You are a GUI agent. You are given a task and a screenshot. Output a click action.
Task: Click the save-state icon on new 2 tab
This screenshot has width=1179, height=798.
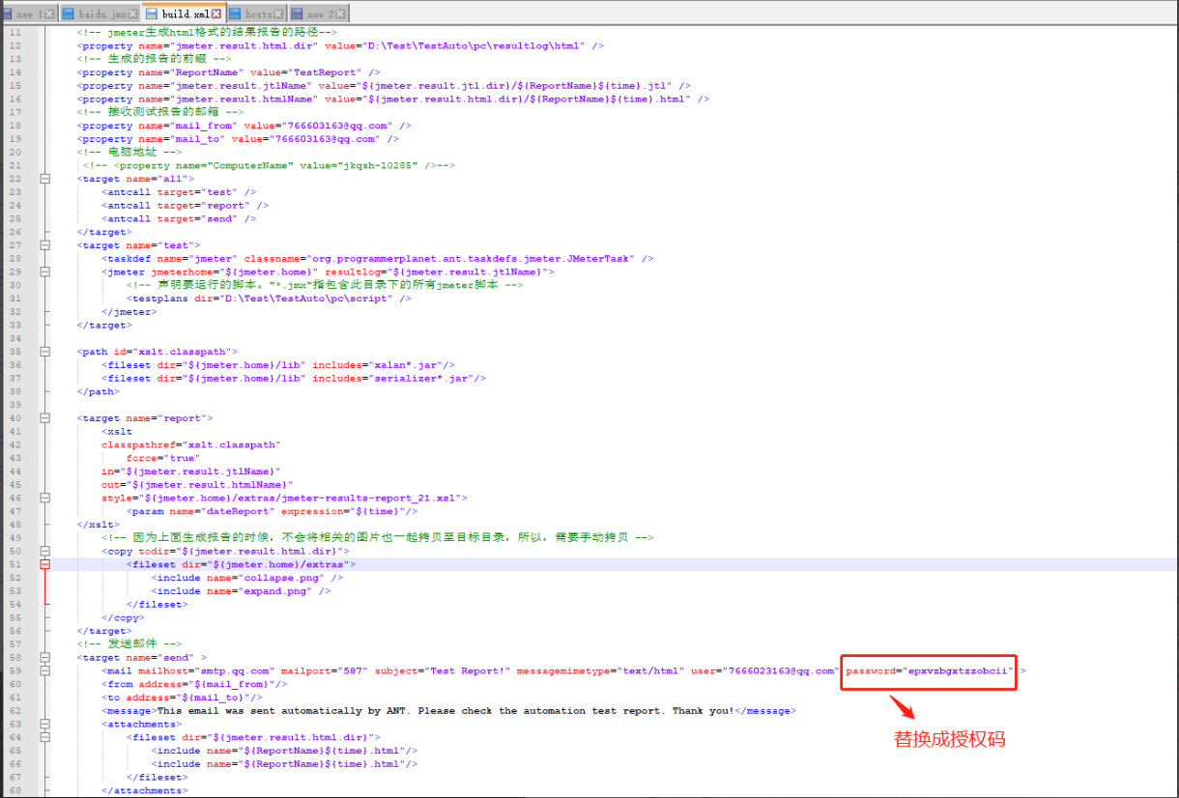298,14
